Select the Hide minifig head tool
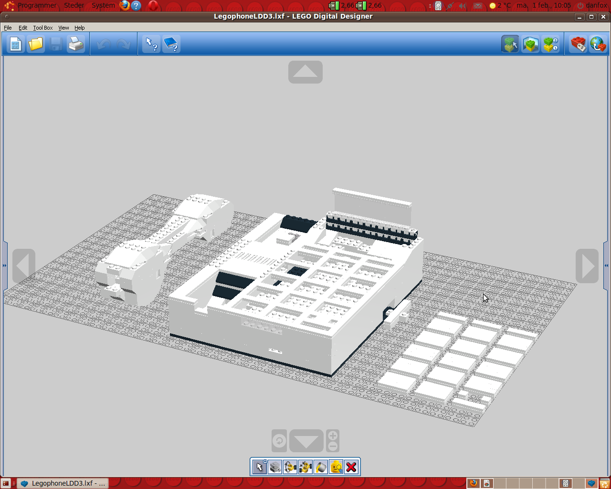The height and width of the screenshot is (489, 611). (x=336, y=467)
